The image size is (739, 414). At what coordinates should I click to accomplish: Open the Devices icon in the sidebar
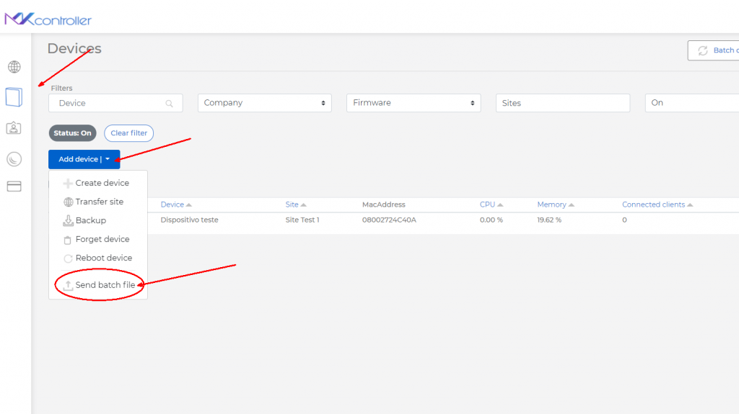coord(14,96)
